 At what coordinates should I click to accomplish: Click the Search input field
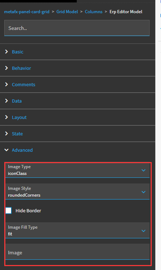[x=77, y=28]
